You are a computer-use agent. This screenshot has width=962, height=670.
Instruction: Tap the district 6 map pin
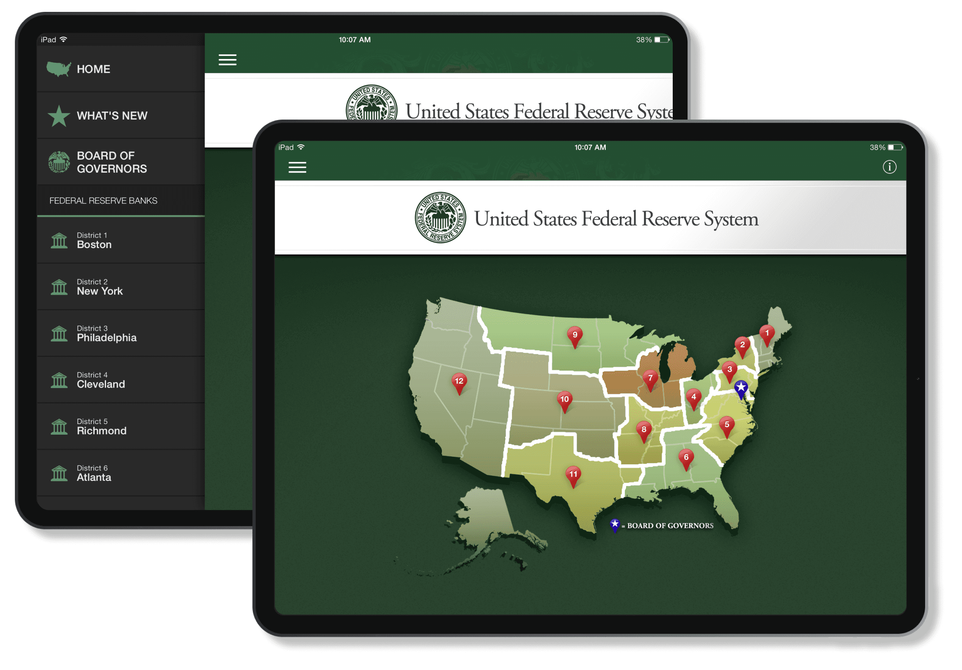[x=686, y=458]
